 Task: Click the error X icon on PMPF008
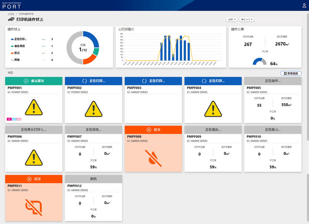[149, 130]
